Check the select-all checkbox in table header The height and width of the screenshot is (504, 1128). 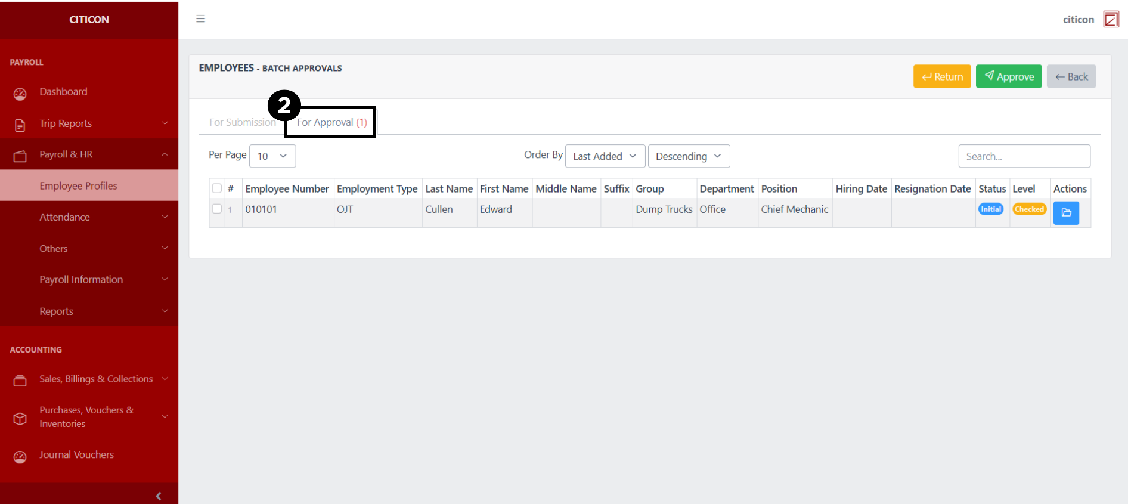(217, 188)
